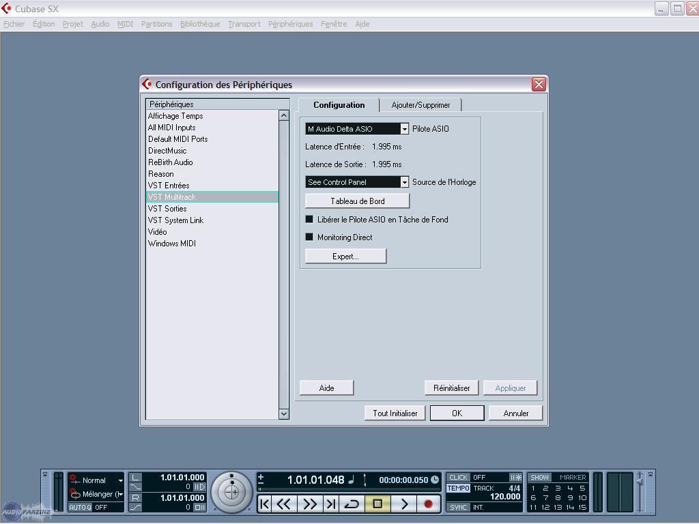Select Windows MIDI in device list
This screenshot has height=524, width=699.
pos(212,244)
